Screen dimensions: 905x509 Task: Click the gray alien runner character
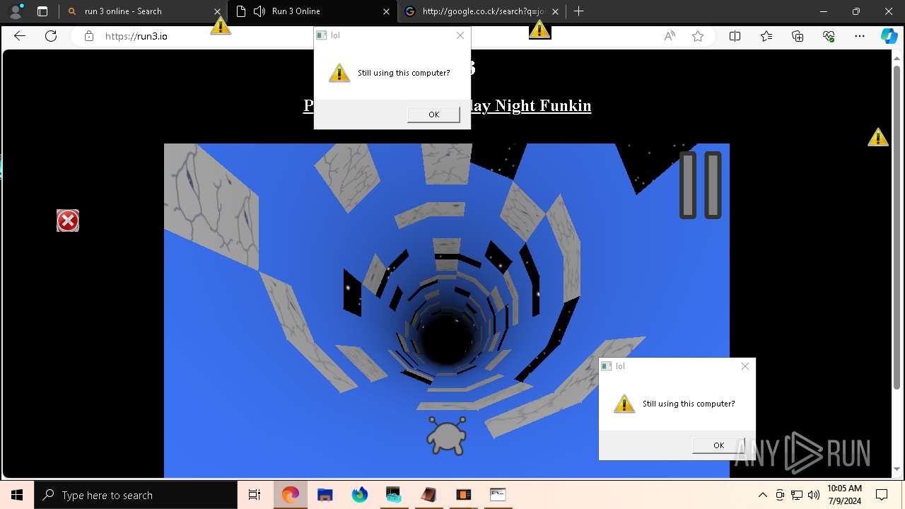pos(447,435)
